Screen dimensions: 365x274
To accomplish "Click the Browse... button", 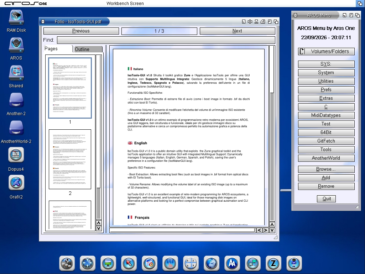I will [x=326, y=169].
